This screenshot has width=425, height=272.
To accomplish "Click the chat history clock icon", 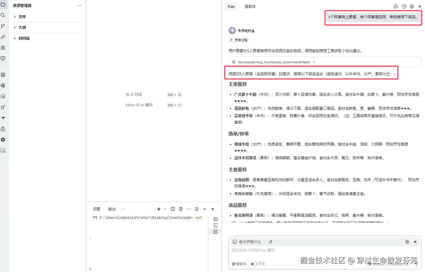I will 404,6.
